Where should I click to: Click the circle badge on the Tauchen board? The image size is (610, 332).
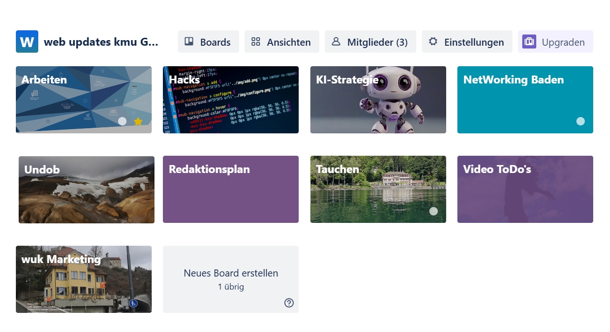[x=434, y=211]
